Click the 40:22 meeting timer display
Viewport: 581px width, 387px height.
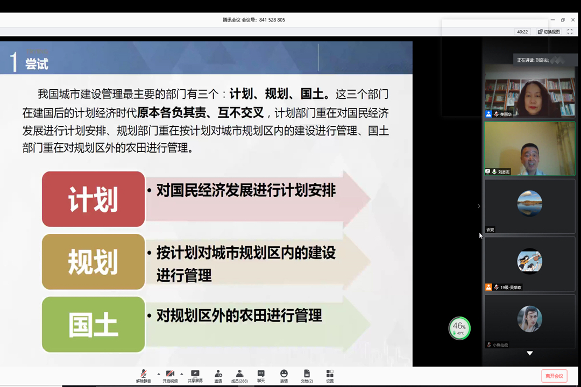point(522,32)
